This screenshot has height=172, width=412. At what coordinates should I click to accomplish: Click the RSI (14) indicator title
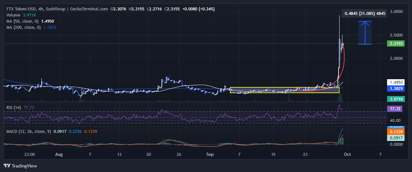tap(14, 107)
